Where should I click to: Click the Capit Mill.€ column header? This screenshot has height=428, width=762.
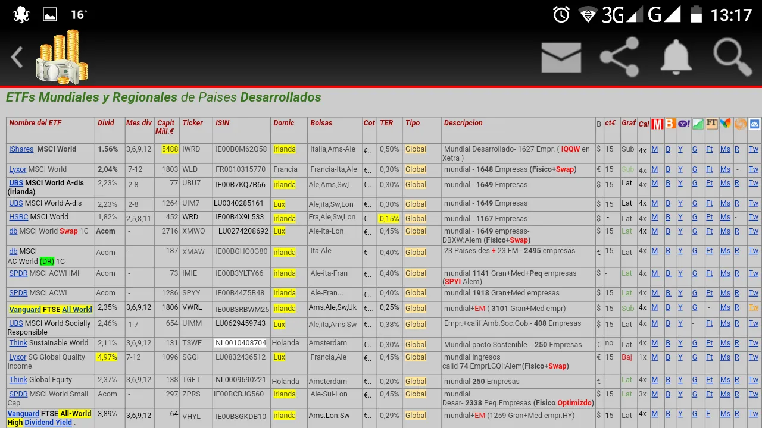tap(165, 127)
